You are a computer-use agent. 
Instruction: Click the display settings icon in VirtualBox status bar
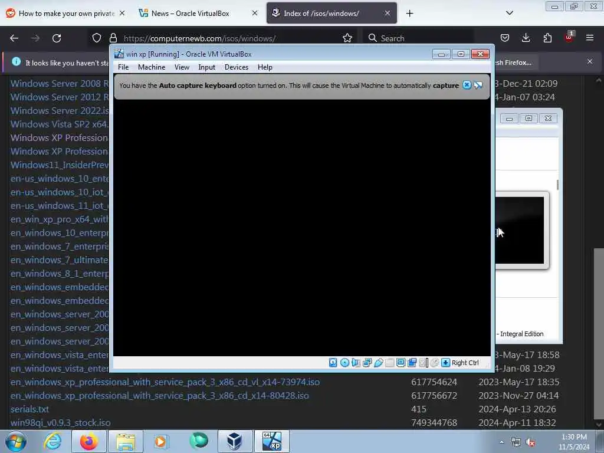[x=401, y=363]
